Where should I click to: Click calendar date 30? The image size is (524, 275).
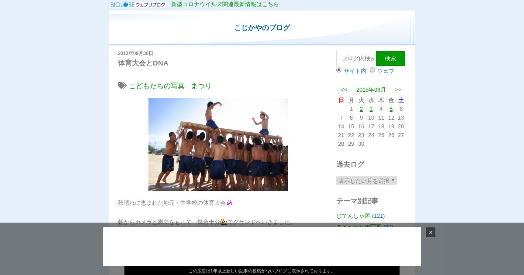click(x=361, y=144)
